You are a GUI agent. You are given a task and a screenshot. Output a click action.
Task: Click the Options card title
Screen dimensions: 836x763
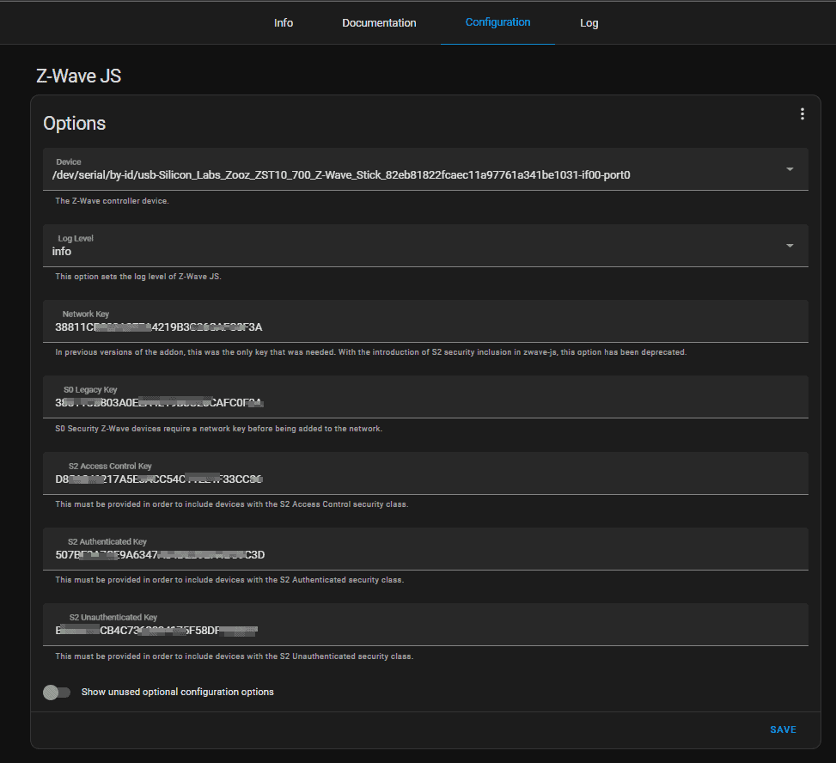coord(75,123)
